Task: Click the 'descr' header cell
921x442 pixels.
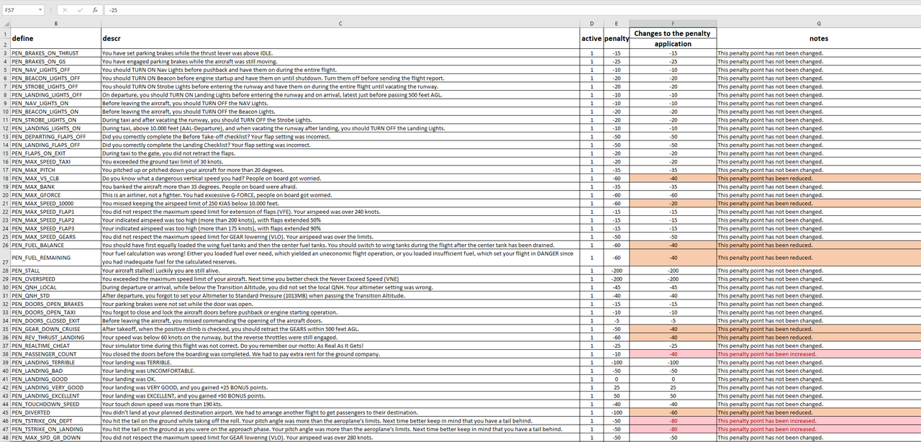Action: point(340,39)
